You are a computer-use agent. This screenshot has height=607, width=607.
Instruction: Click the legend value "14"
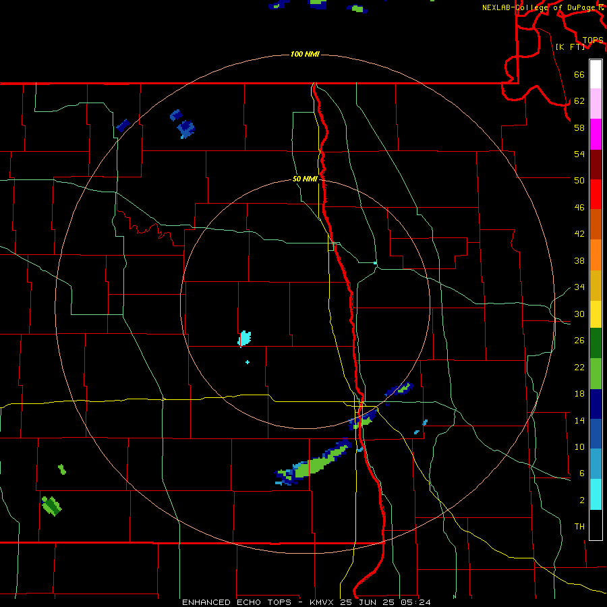coord(579,420)
